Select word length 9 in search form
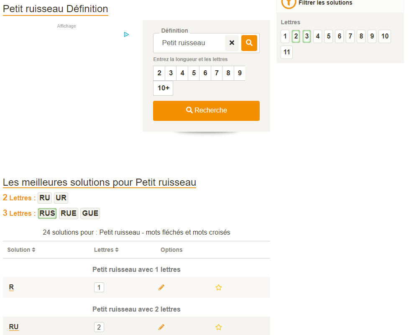Viewport: 409px width, 335px height. tap(240, 73)
